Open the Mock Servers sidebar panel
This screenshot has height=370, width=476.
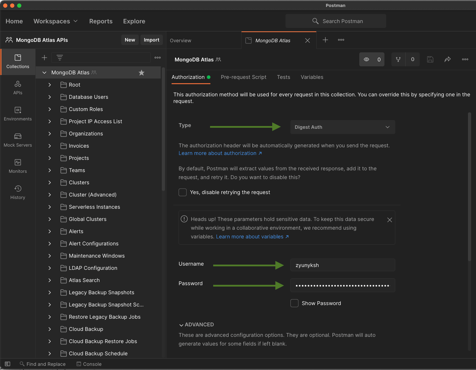coord(18,140)
